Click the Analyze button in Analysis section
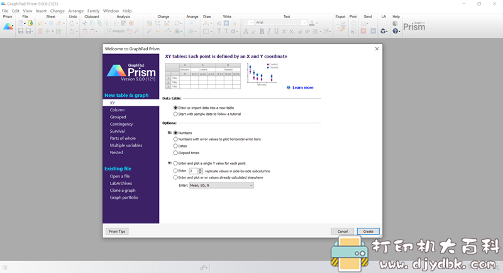The image size is (503, 273). (x=116, y=31)
